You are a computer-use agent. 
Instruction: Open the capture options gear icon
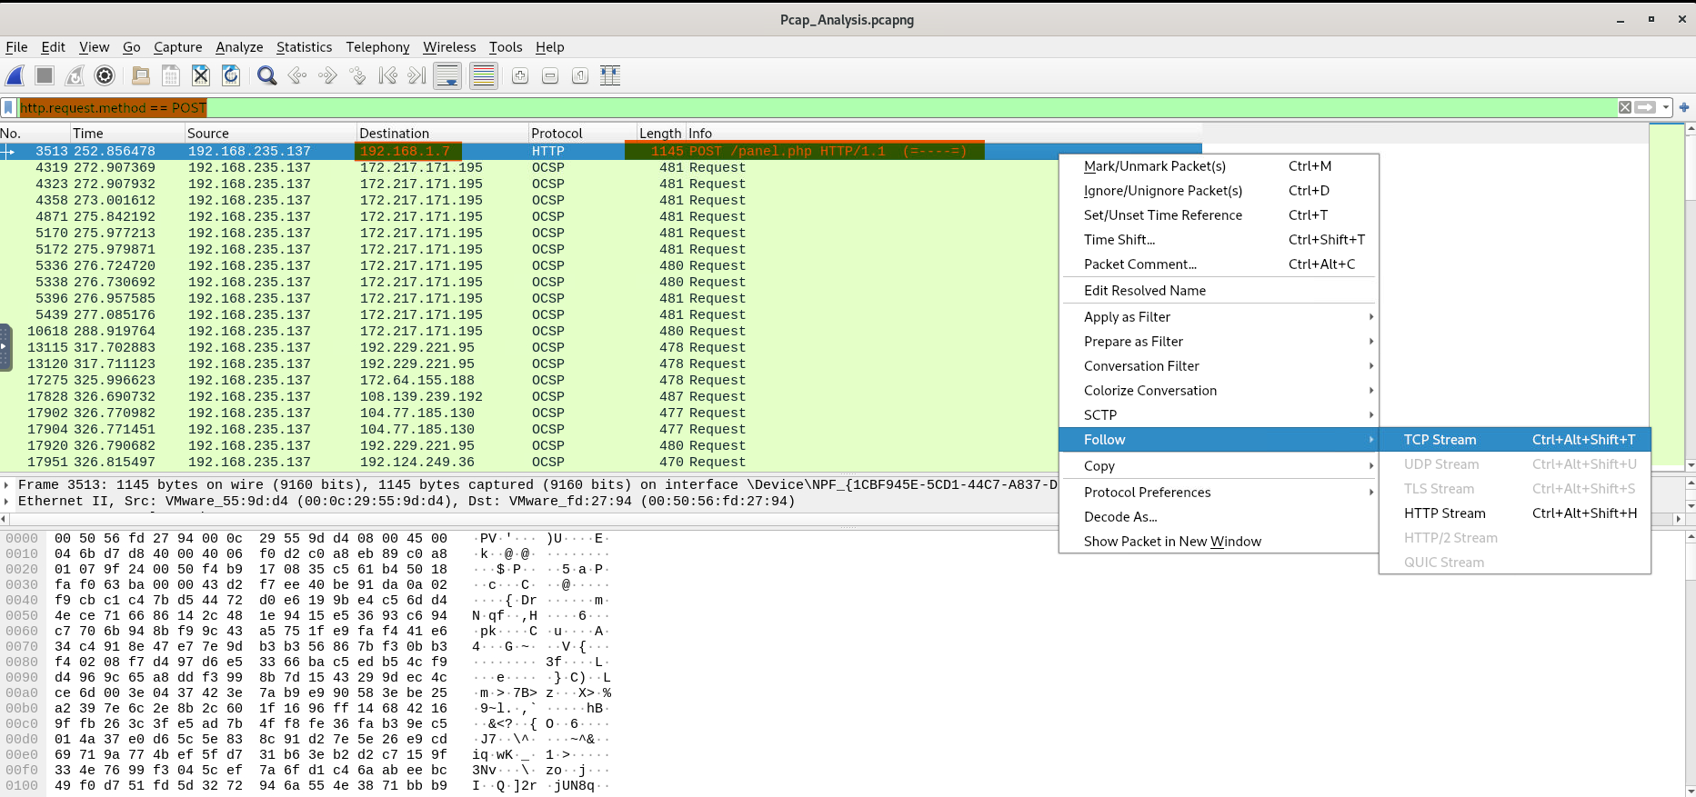[105, 76]
